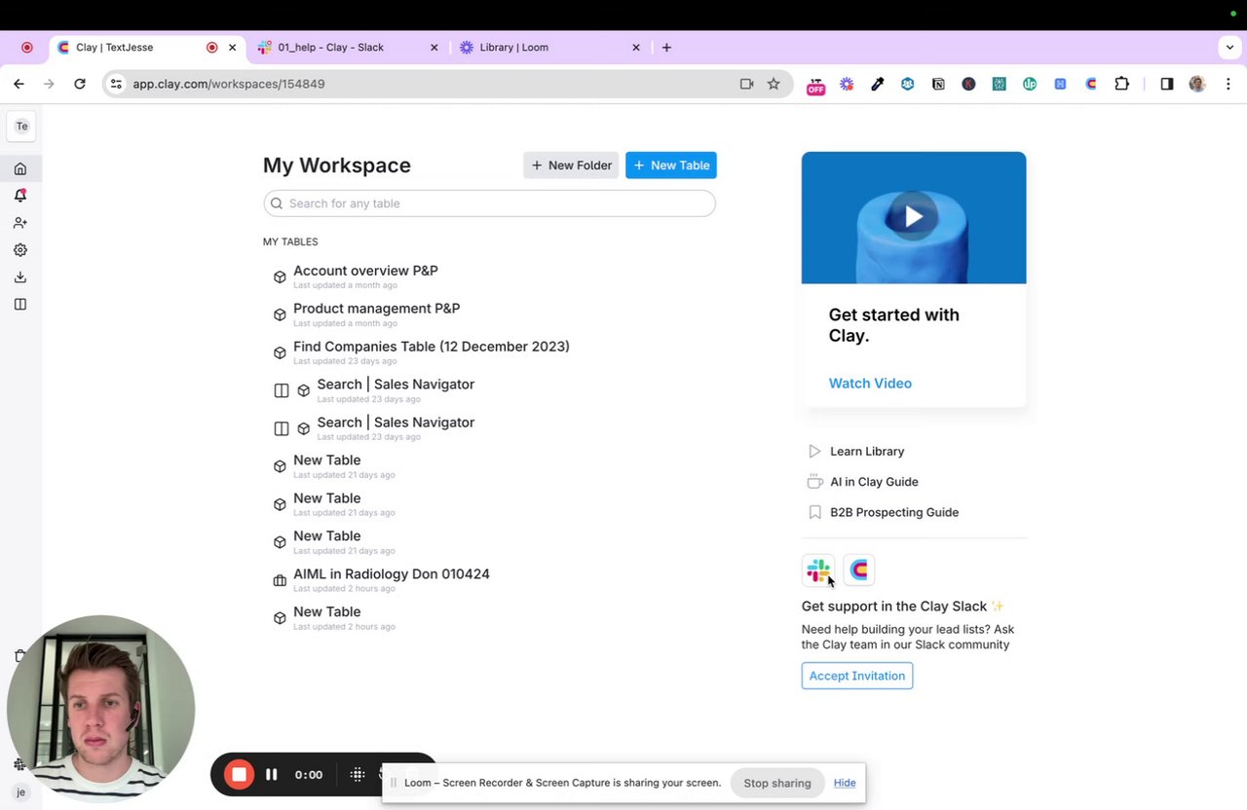Click Hide on the Loom sharing bar
The image size is (1247, 810).
tap(845, 783)
